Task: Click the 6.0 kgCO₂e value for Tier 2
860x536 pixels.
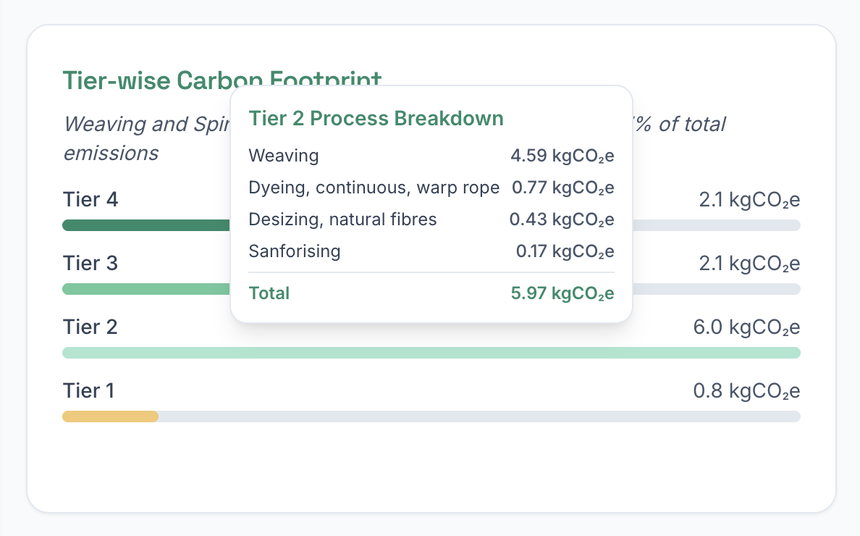Action: [749, 327]
